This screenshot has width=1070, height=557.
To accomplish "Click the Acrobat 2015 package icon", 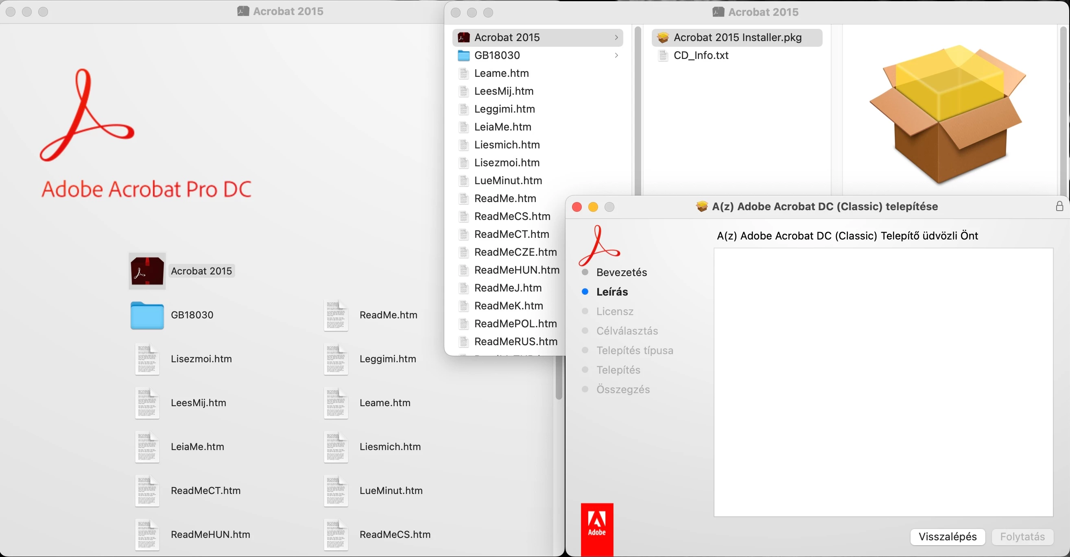I will pyautogui.click(x=147, y=271).
